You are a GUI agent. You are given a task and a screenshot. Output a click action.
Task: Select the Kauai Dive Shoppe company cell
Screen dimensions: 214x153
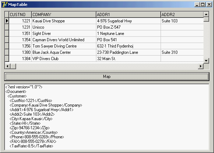[x=64, y=21]
